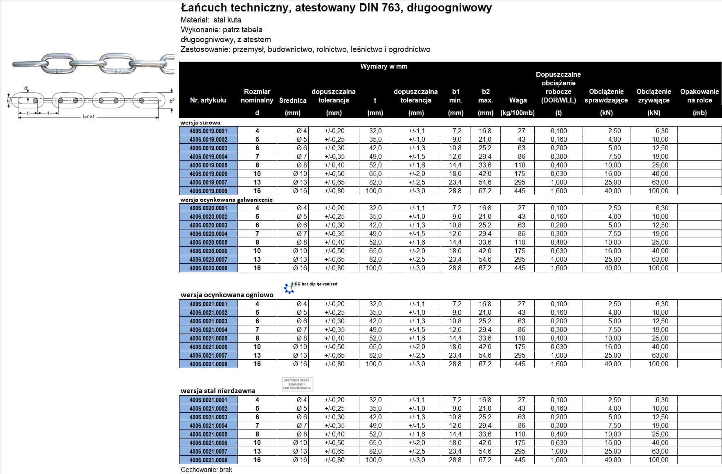
Task: Select article number 4006.0019.0001
Action: (x=208, y=131)
